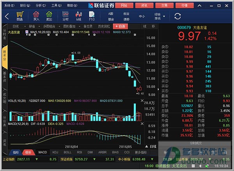Open the 系统 menu

9,5
